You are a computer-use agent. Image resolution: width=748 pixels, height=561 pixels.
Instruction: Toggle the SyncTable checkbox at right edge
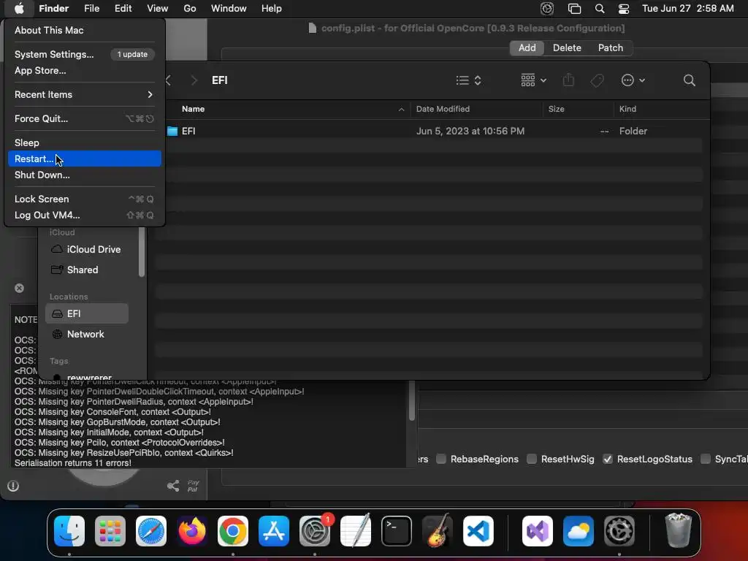(705, 459)
